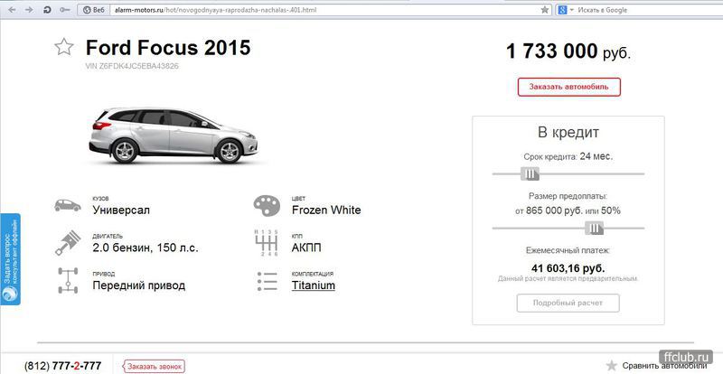Click the Универсал body type value
Screen dimensions: 723x374
(x=121, y=210)
